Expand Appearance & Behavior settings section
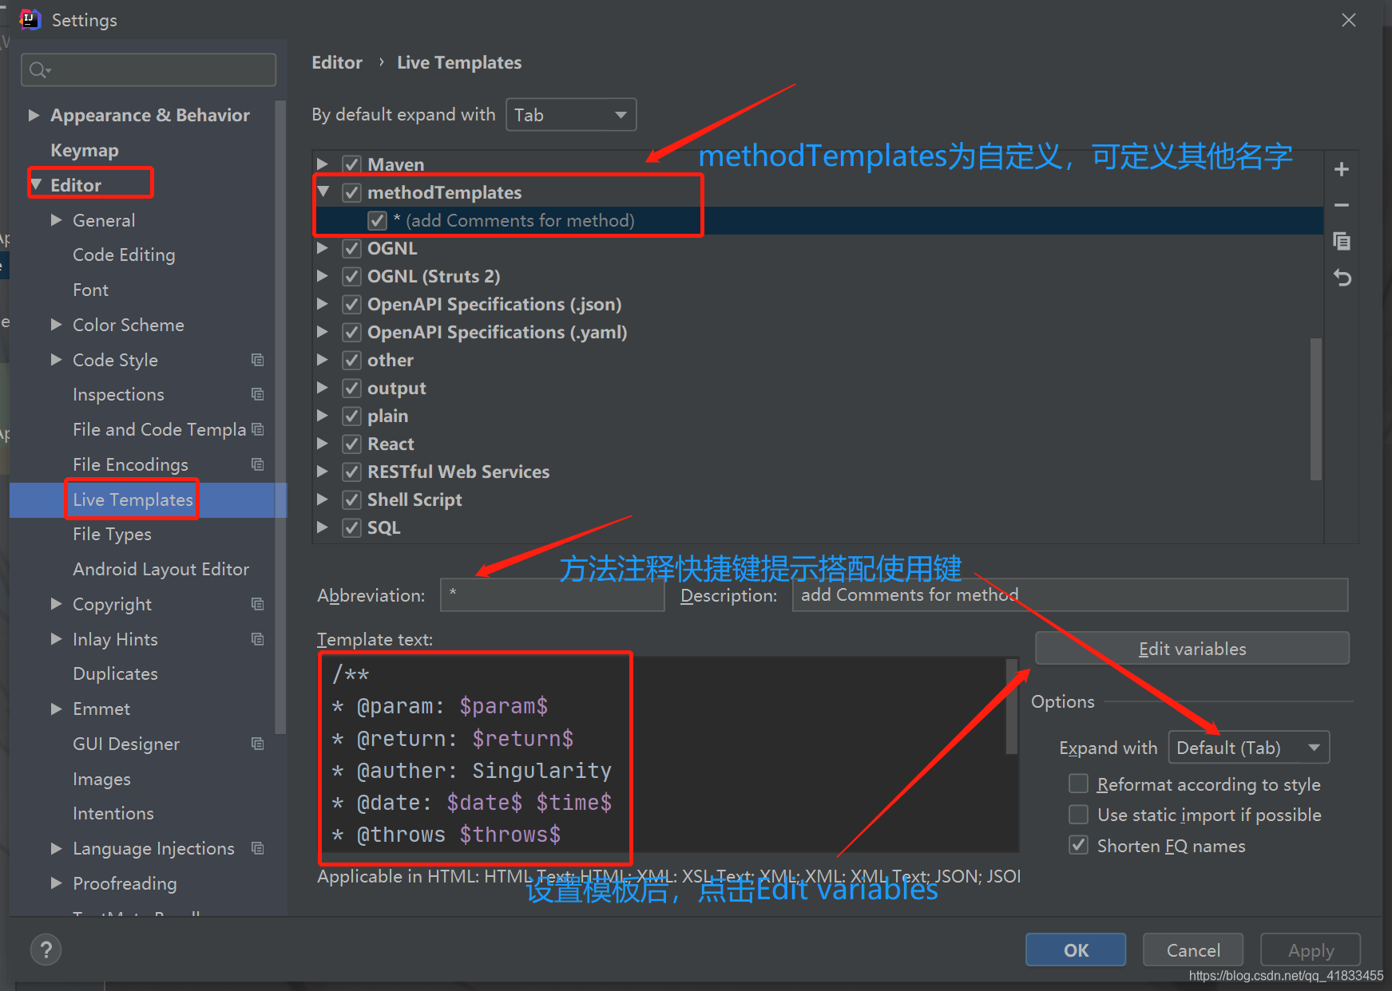The width and height of the screenshot is (1392, 991). [x=34, y=115]
